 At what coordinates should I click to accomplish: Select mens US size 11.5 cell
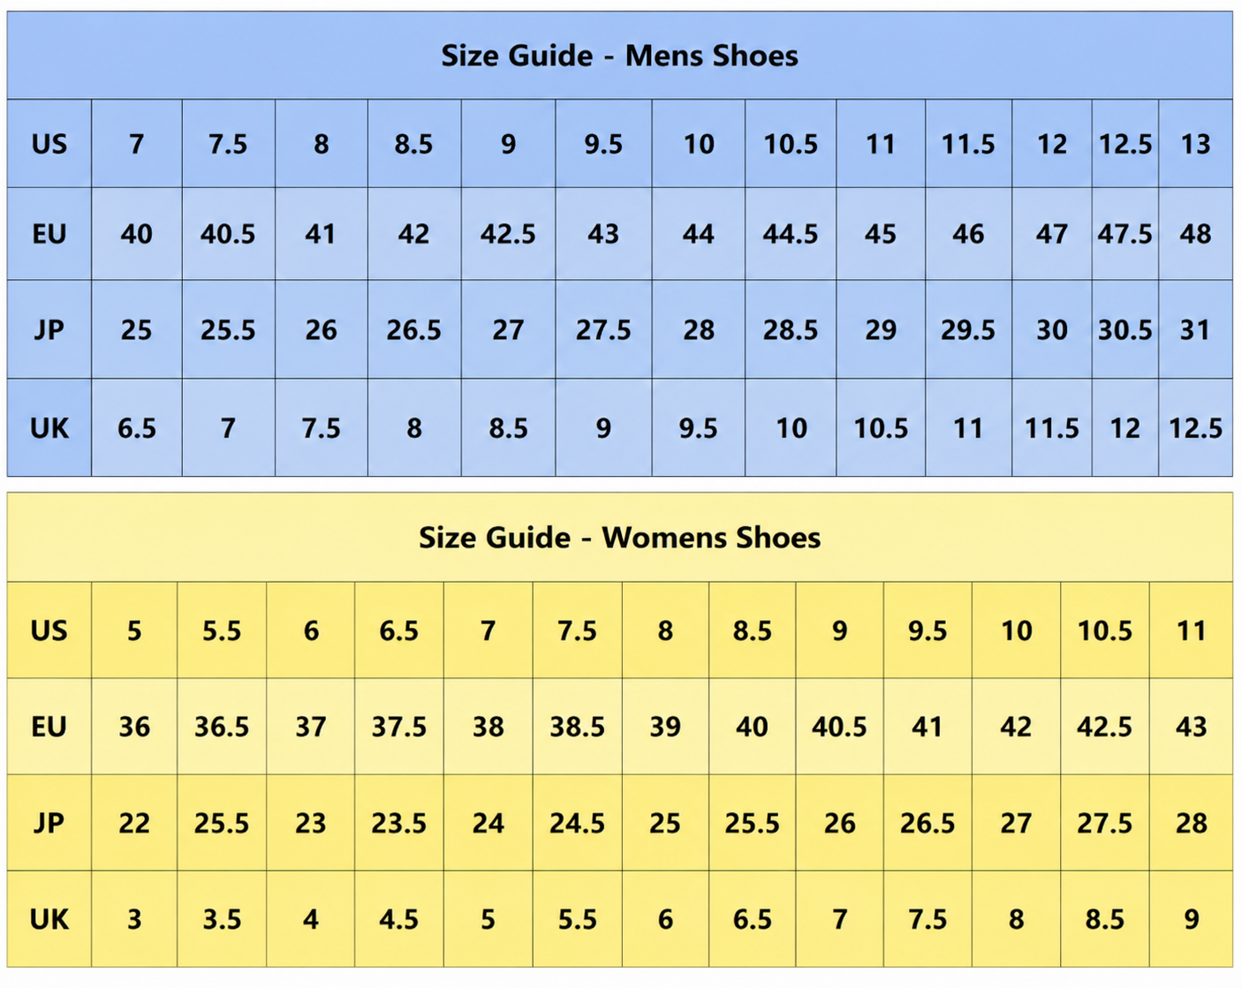click(x=968, y=144)
